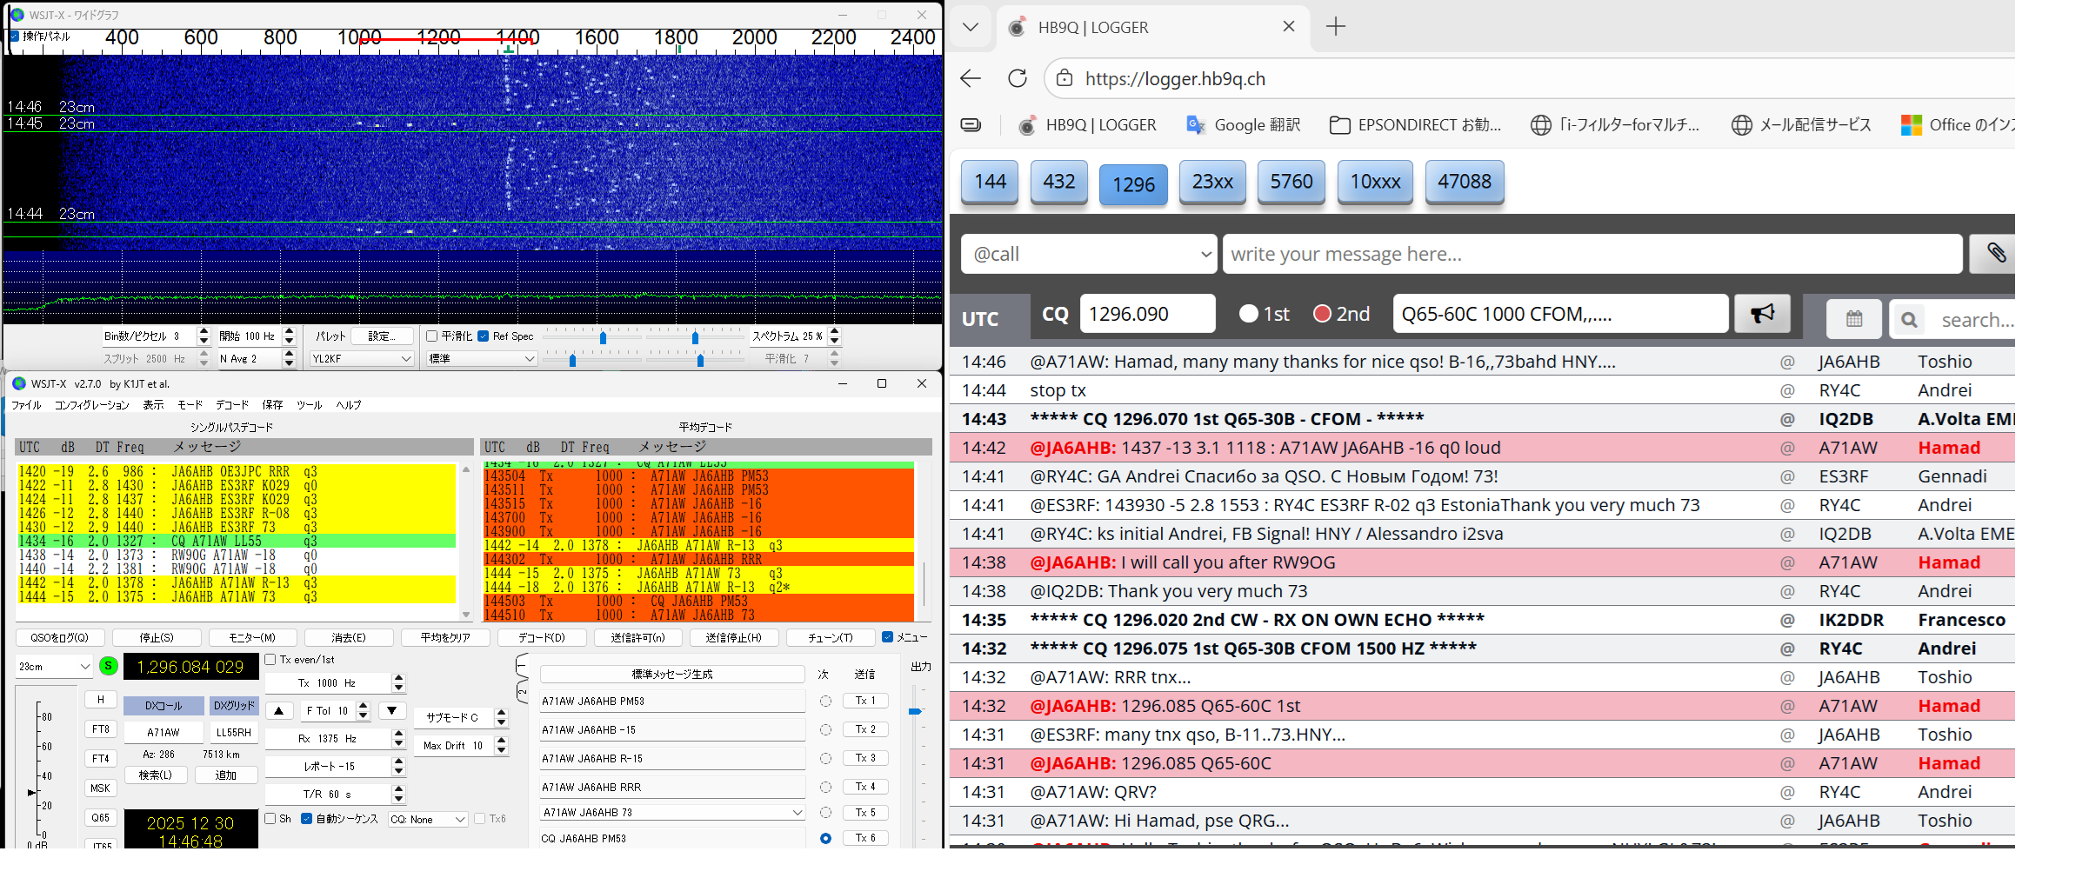This screenshot has height=878, width=2082.
Task: Go back with browser back arrow
Action: (x=971, y=78)
